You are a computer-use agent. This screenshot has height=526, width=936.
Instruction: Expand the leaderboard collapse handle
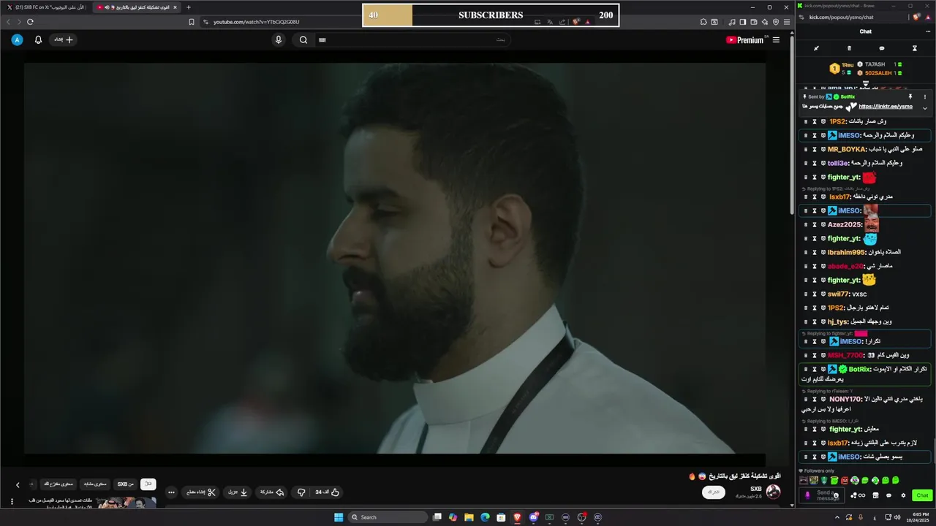(866, 84)
